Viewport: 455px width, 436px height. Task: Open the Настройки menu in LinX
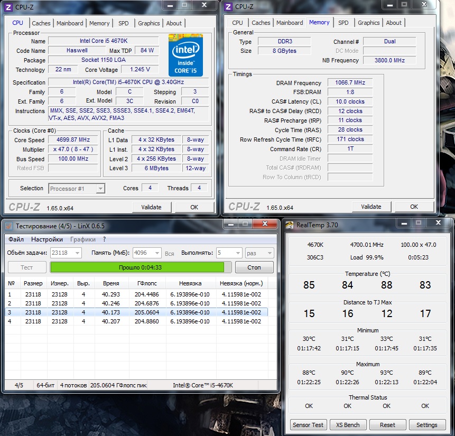(47, 239)
